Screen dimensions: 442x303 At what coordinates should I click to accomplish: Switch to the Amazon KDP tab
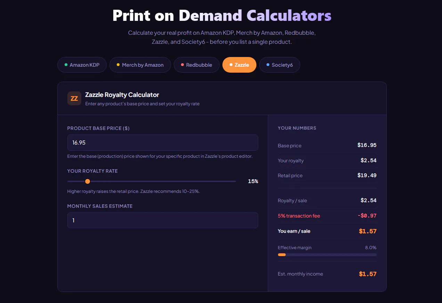(x=82, y=65)
